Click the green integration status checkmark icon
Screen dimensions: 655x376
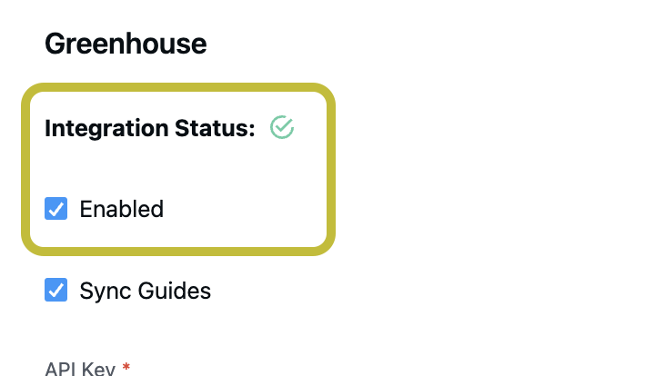pos(282,127)
